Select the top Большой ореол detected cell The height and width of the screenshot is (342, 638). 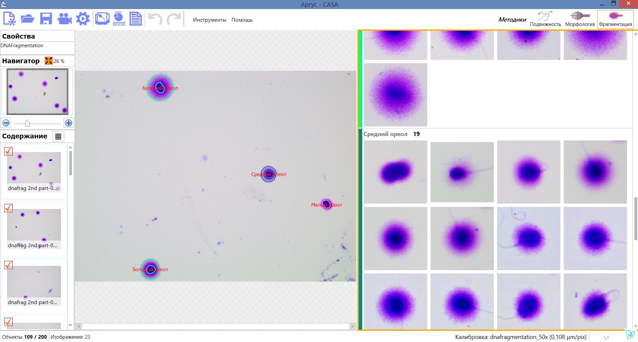(x=160, y=88)
